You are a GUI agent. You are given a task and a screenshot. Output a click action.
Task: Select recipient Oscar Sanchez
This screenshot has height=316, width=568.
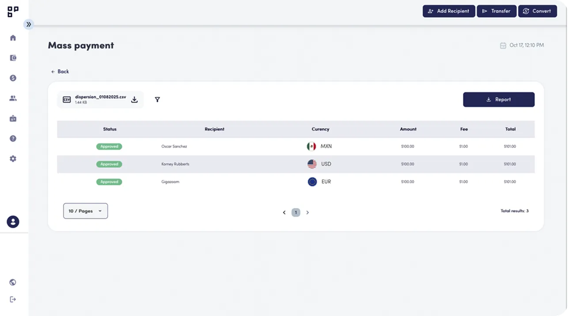point(174,146)
